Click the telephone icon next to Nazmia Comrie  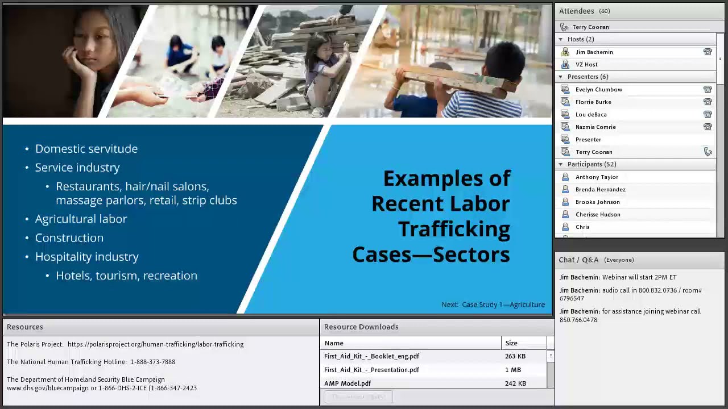[x=708, y=127]
